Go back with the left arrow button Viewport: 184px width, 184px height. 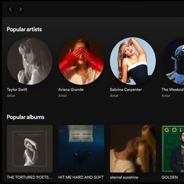[x=10, y=9]
